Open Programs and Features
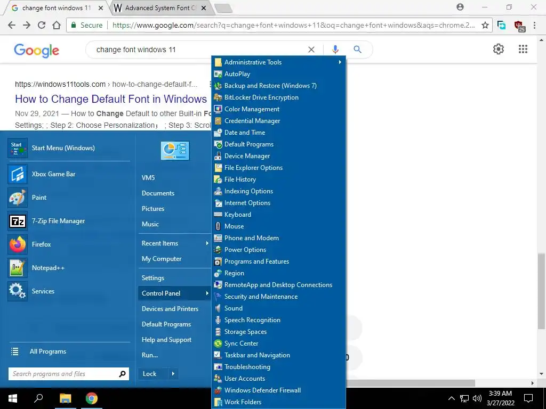The image size is (546, 409). (x=278, y=261)
